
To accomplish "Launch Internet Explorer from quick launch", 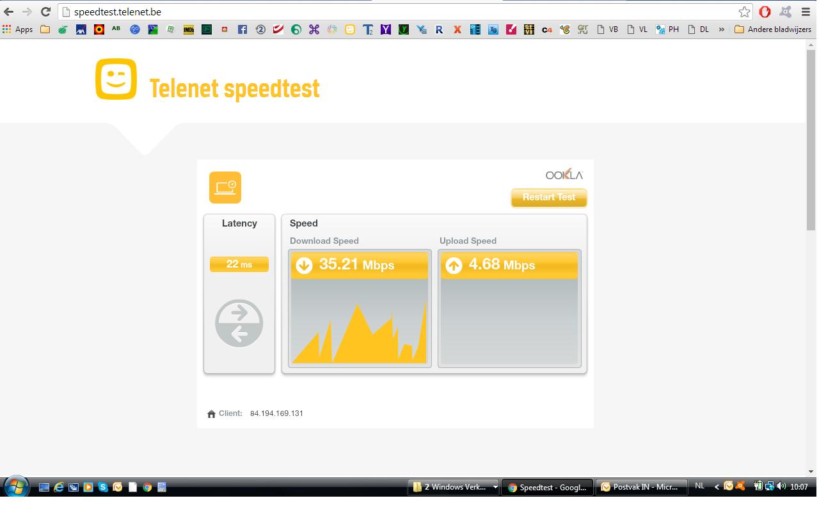I will (59, 487).
